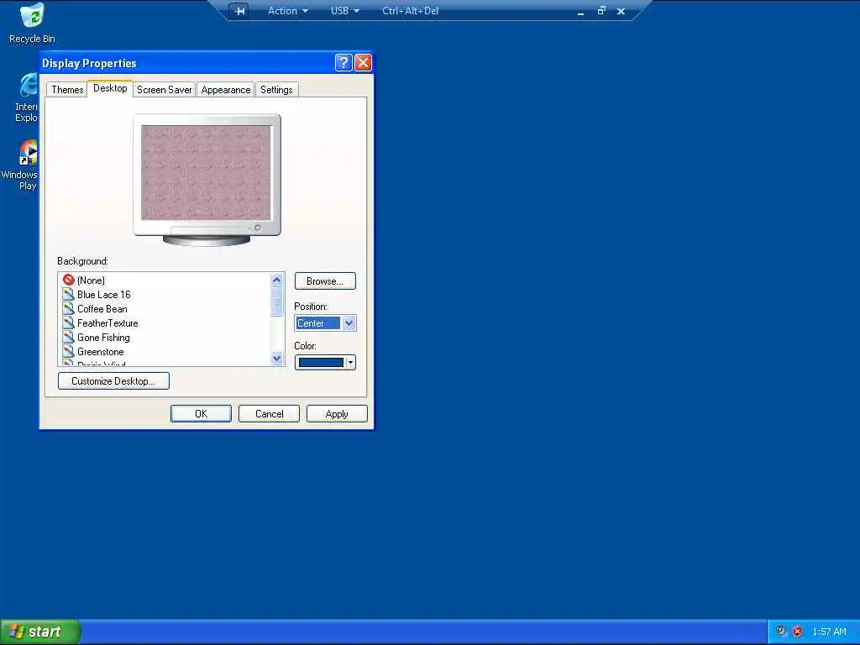Open the Start menu
This screenshot has width=860, height=645.
[x=39, y=632]
